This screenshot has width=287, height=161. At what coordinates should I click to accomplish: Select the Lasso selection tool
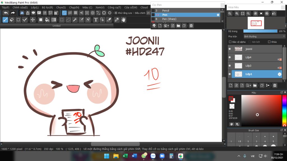pos(68,20)
